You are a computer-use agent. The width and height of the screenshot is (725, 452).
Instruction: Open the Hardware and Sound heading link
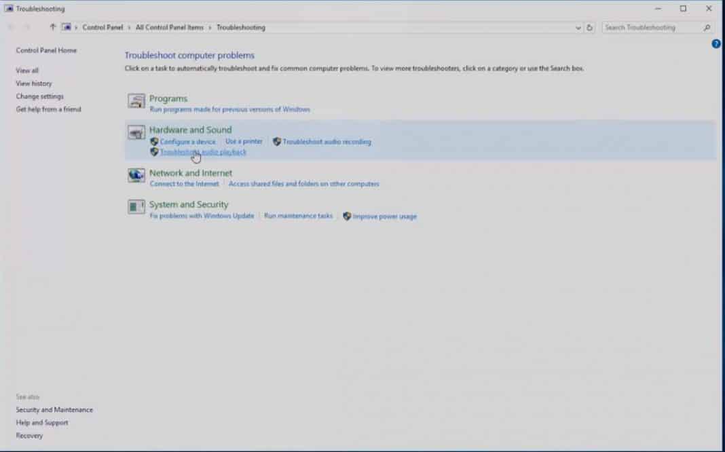tap(191, 130)
